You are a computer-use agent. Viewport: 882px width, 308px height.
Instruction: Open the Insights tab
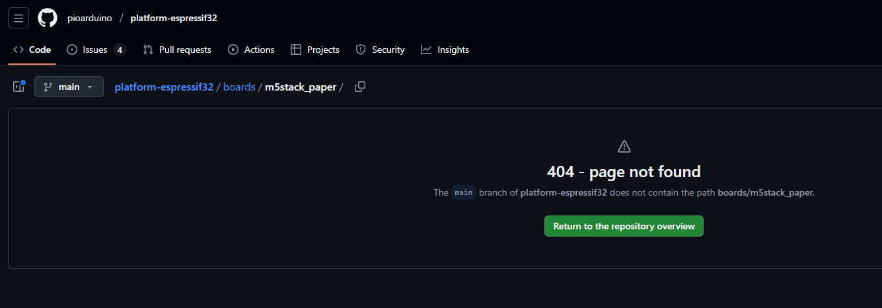445,50
